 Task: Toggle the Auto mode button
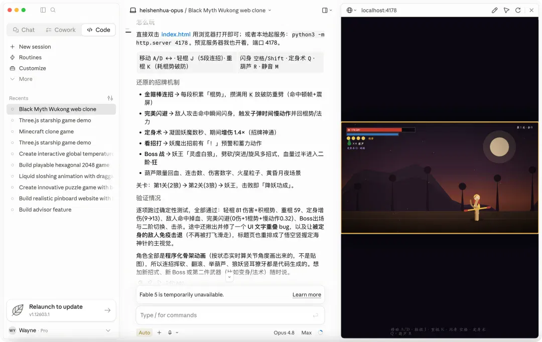[x=145, y=332]
